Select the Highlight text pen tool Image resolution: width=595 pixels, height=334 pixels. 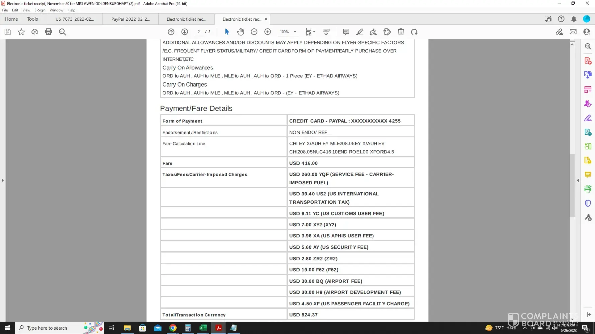click(x=360, y=32)
